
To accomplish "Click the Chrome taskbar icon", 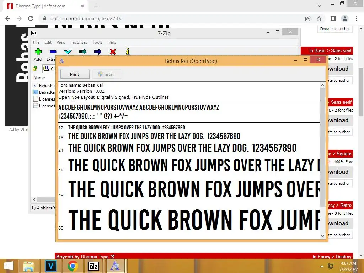I will click(x=73, y=266).
